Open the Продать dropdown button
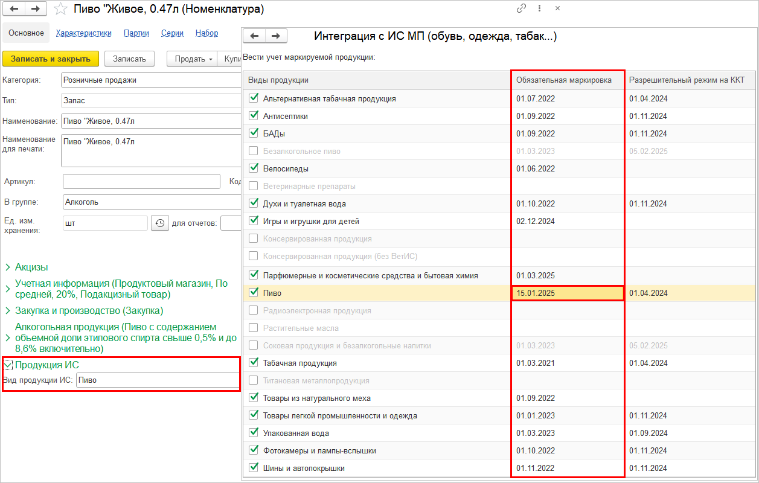 click(x=193, y=59)
